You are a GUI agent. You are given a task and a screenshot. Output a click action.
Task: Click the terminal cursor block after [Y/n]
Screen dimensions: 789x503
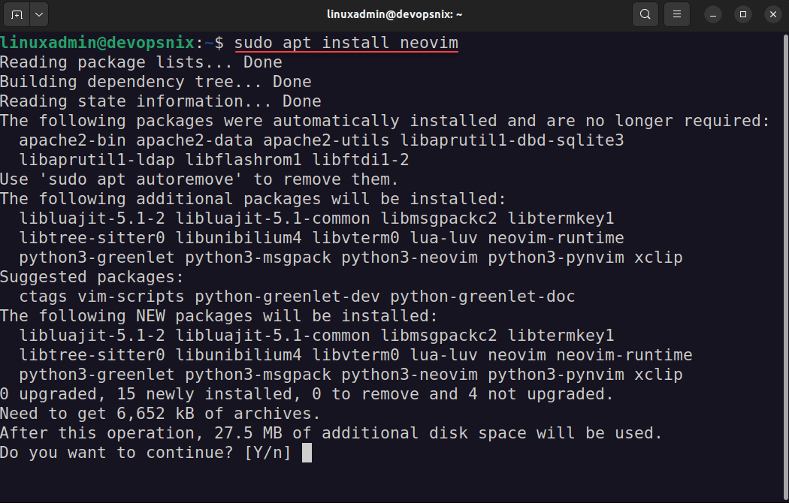click(307, 453)
